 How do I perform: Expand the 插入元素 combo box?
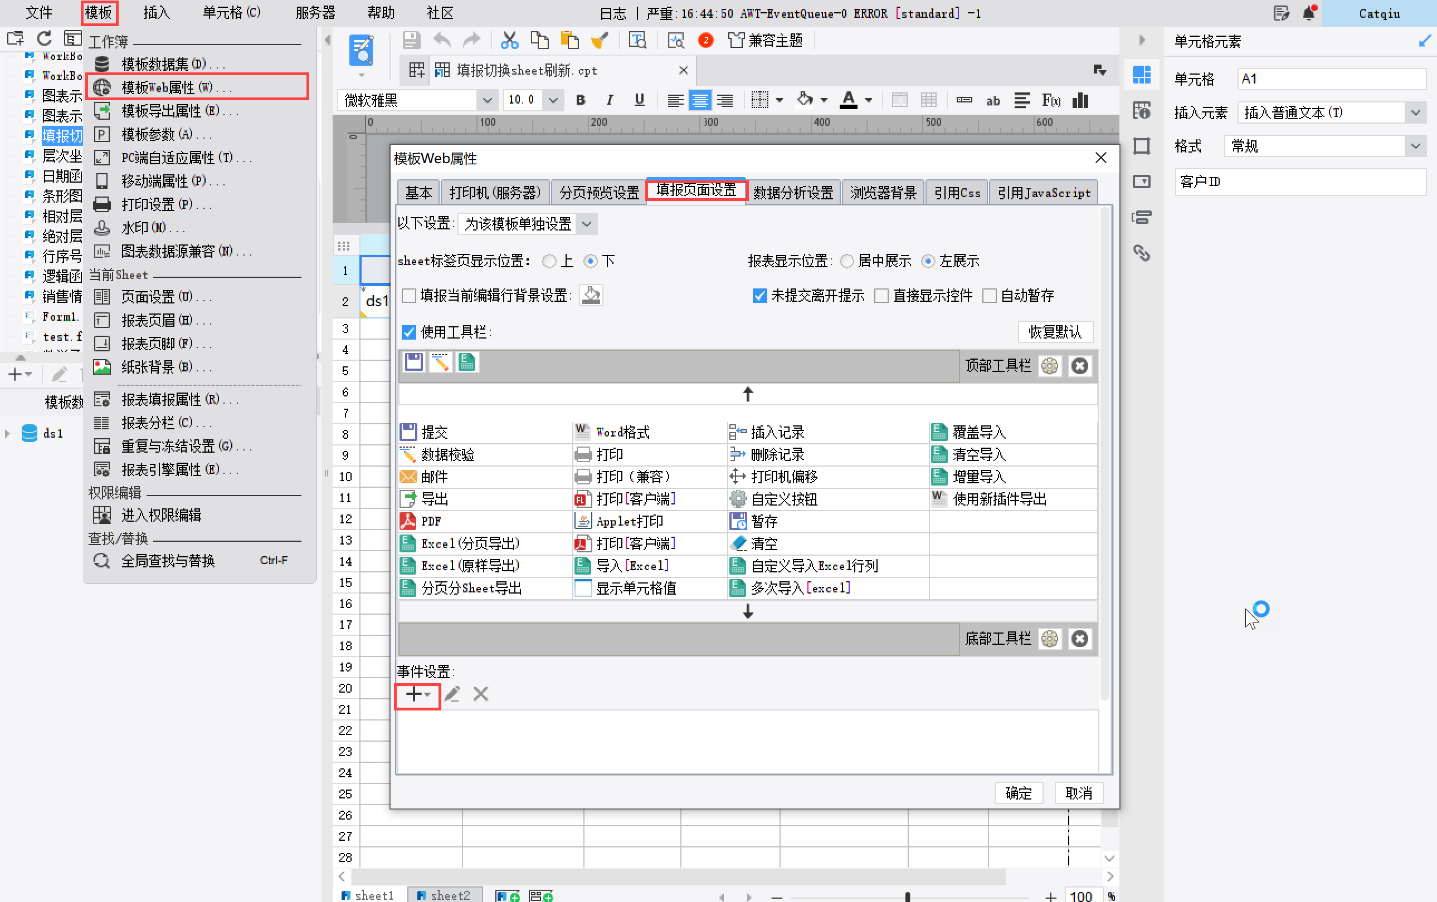[1415, 112]
